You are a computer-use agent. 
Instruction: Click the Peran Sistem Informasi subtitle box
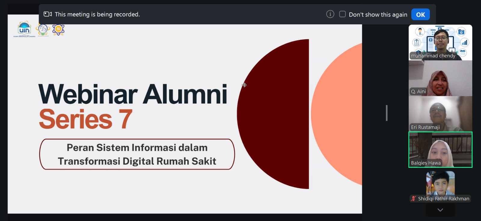point(137,154)
